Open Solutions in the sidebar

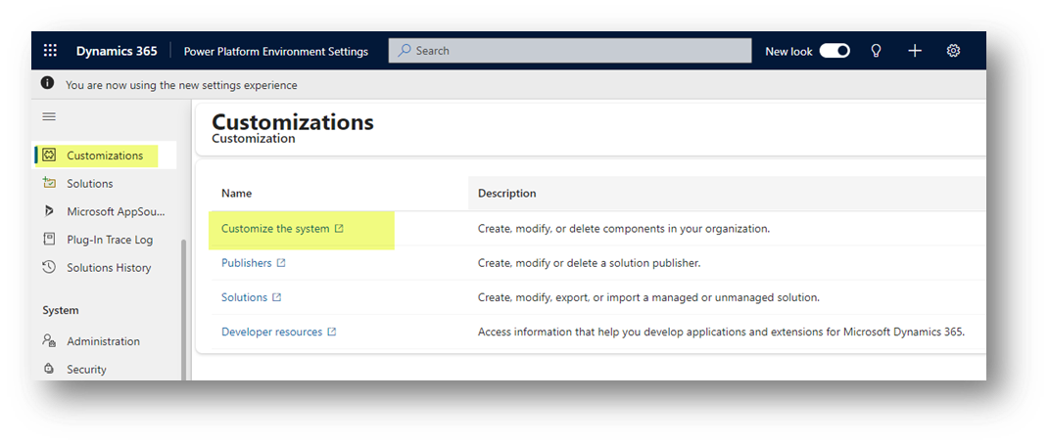tap(90, 183)
